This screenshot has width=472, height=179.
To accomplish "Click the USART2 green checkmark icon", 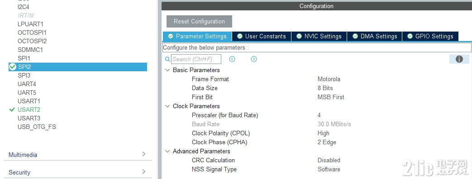I will pos(12,110).
